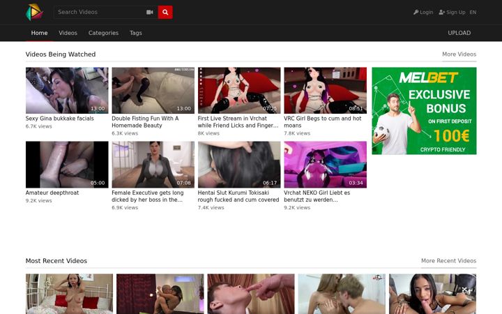This screenshot has width=502, height=314.
Task: Focus the Search Videos input field
Action: [x=99, y=12]
